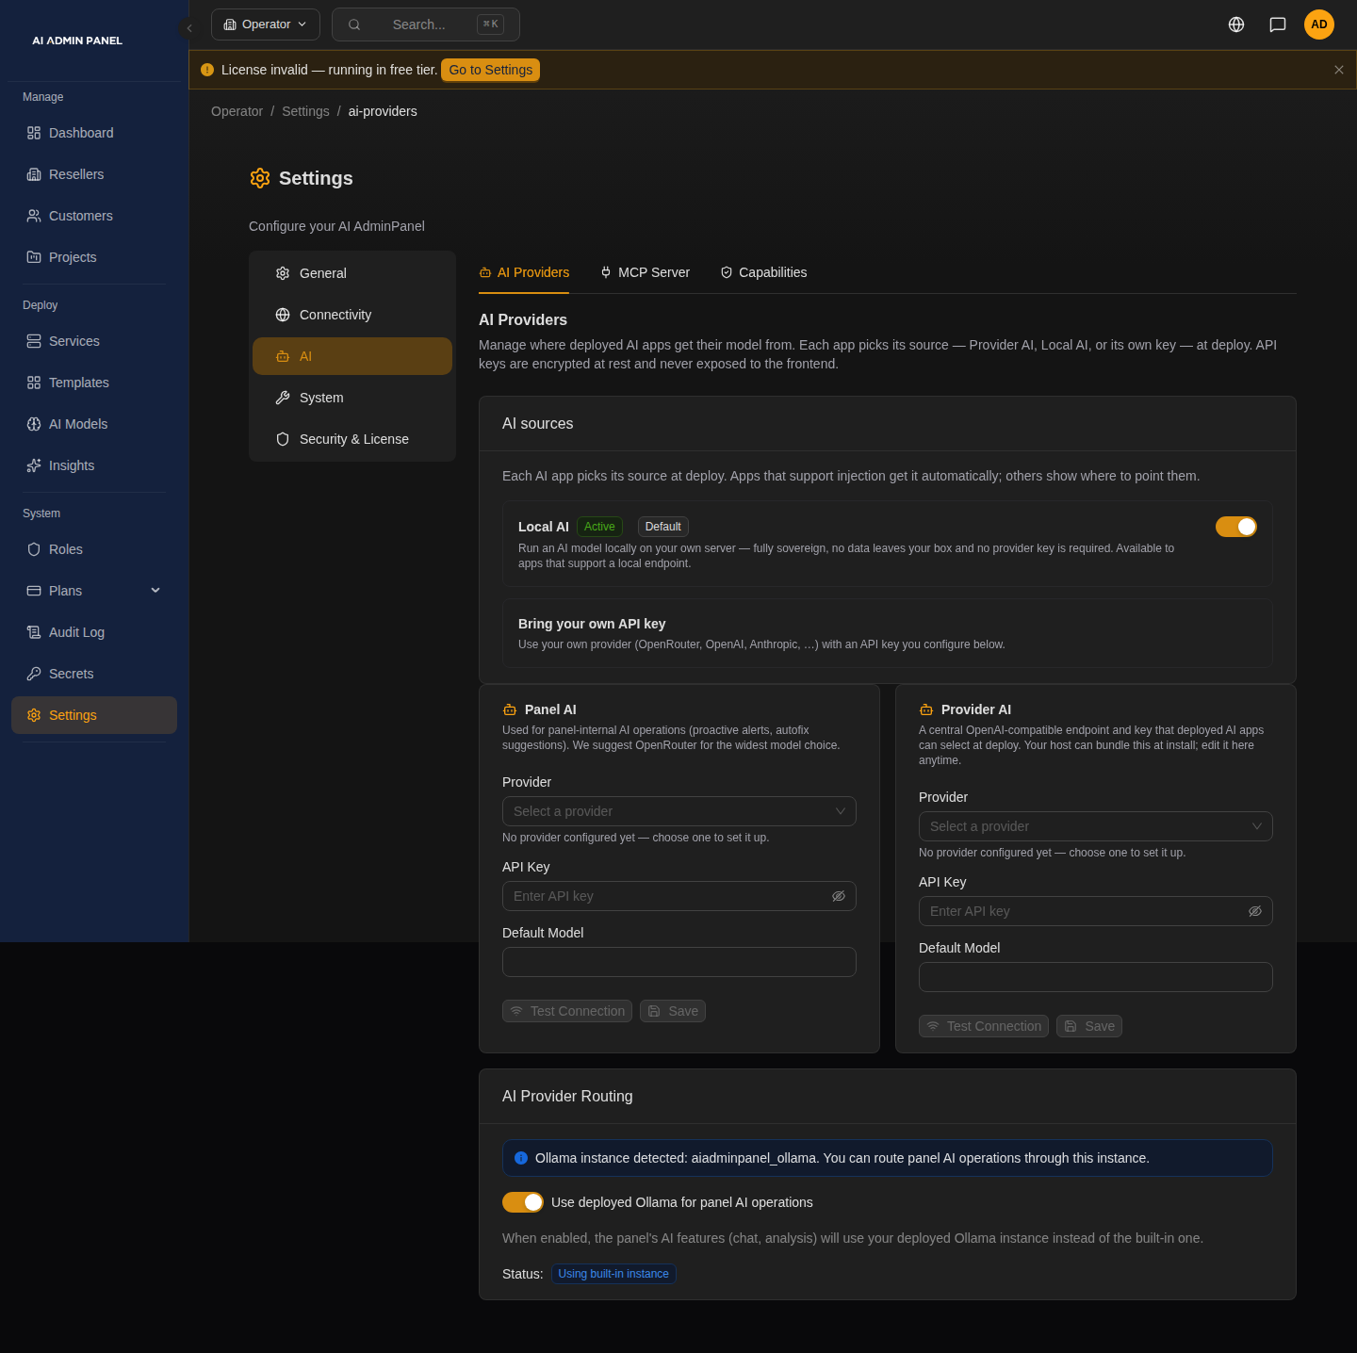Select Connectivity settings section
Screen dimensions: 1357x1353
[352, 315]
